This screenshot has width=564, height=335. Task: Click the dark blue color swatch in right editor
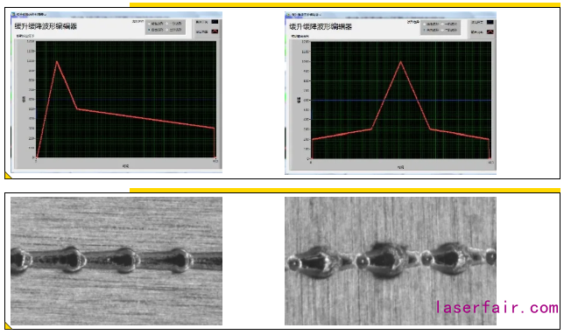[x=490, y=22]
